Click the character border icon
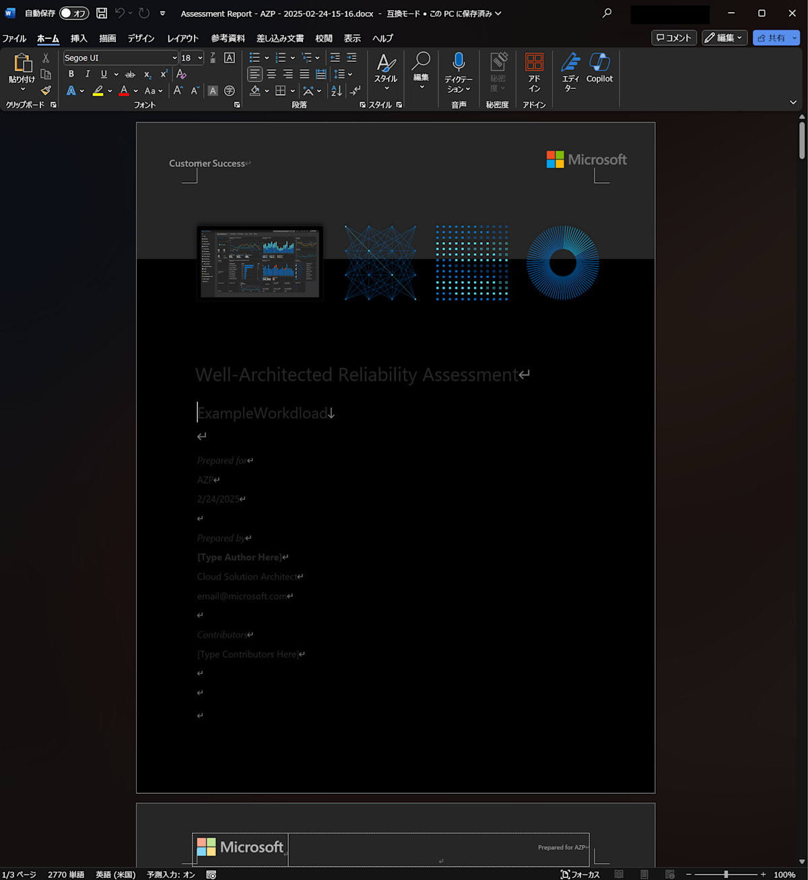This screenshot has height=880, width=808. pos(230,58)
